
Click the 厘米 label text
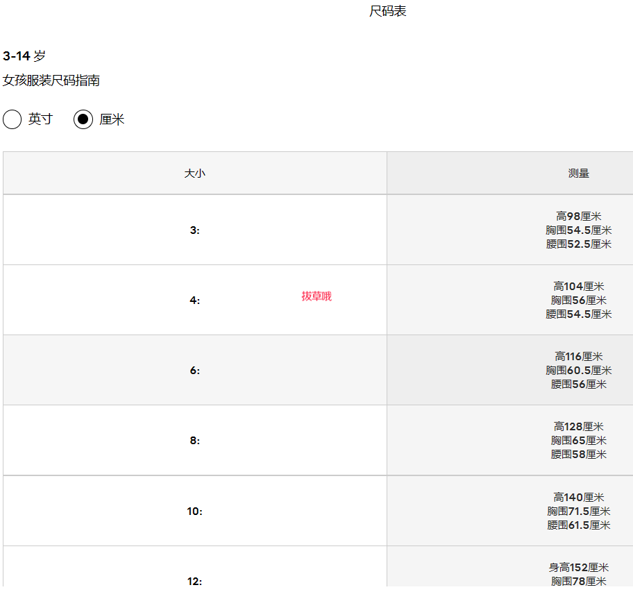[x=112, y=119]
